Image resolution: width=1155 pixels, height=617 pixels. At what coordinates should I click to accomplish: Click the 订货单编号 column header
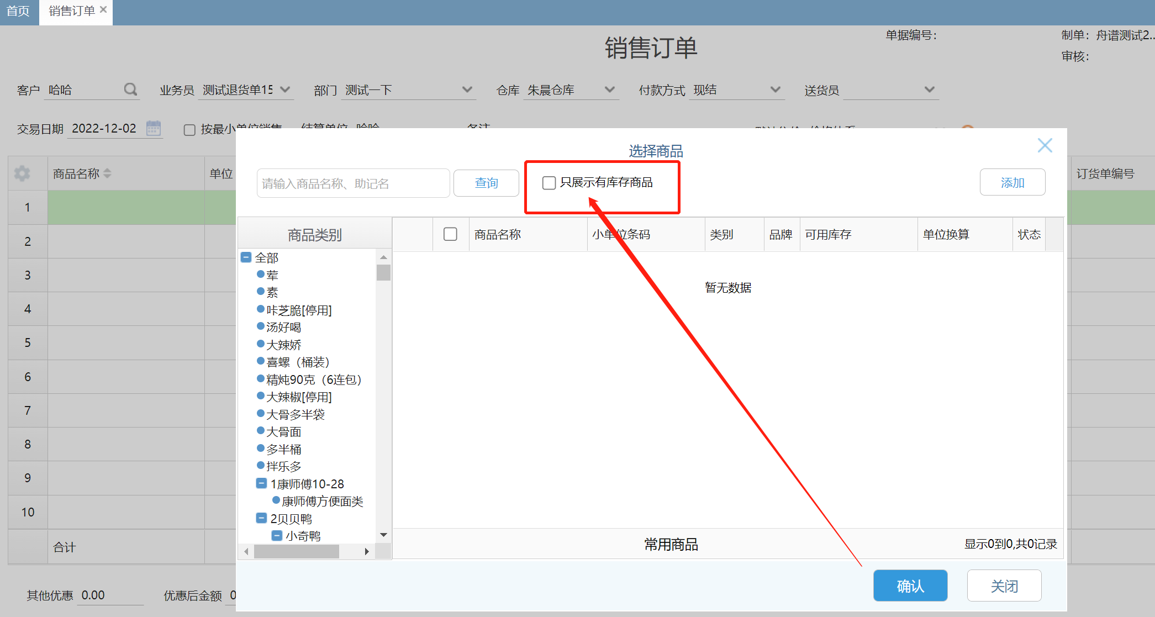tap(1105, 174)
